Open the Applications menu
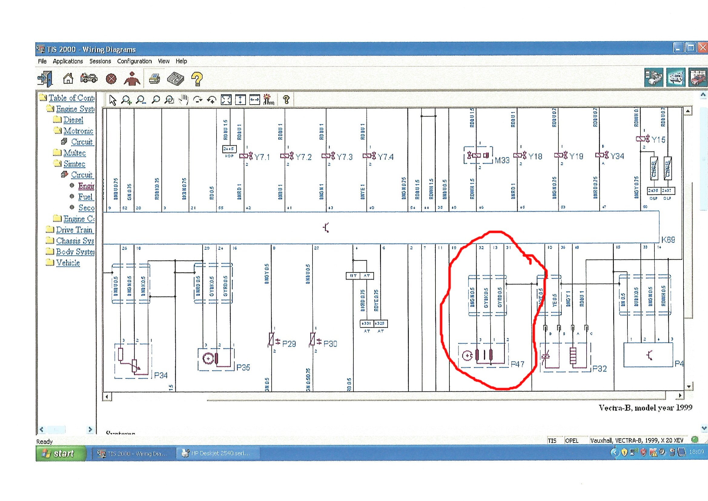Viewport: 708px width, 501px height. click(68, 61)
